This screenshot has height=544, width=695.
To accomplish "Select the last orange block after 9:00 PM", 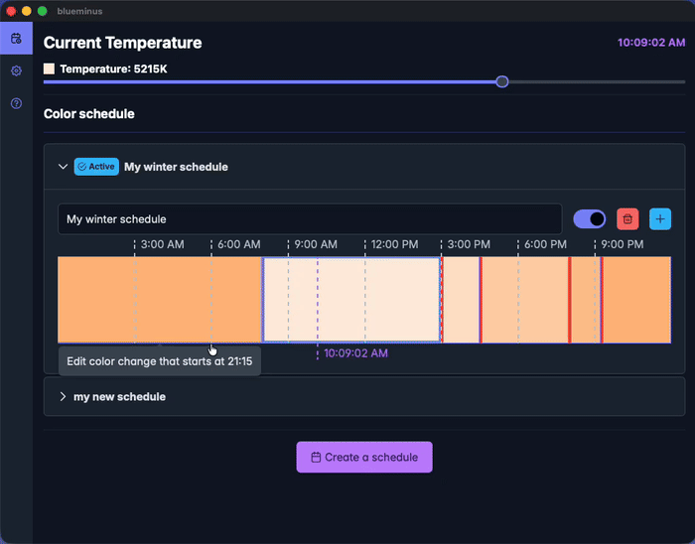I will point(636,300).
